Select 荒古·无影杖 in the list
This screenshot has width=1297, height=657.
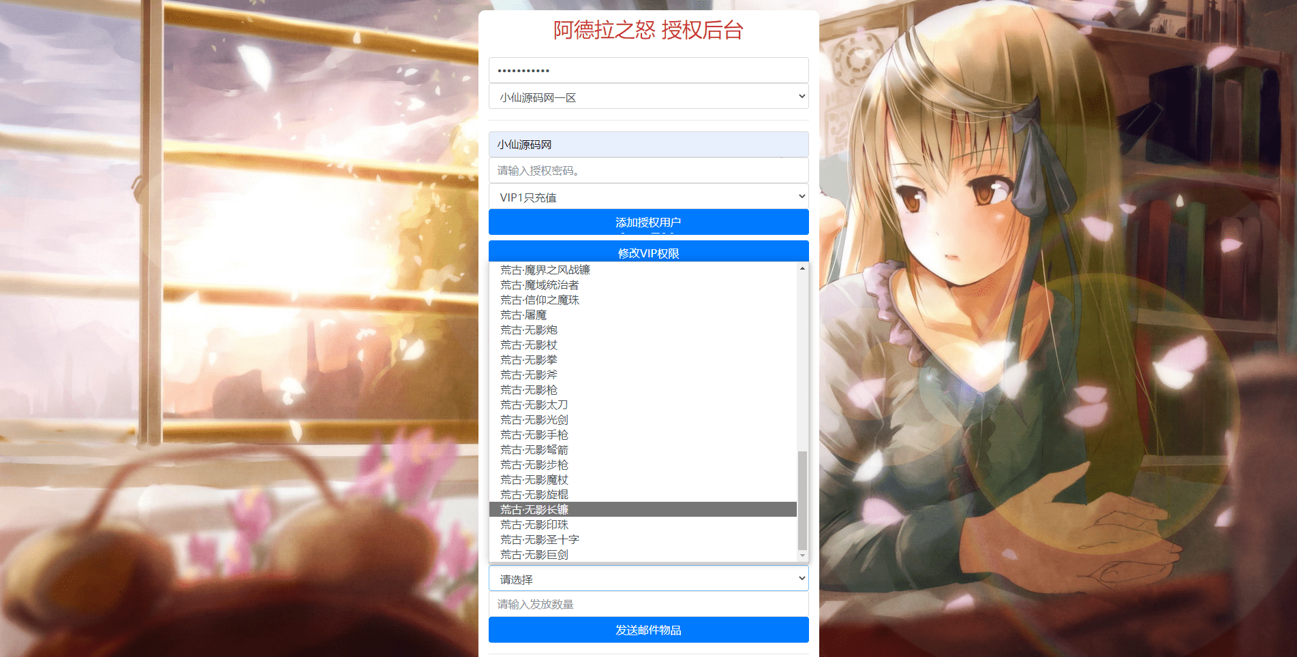click(643, 345)
